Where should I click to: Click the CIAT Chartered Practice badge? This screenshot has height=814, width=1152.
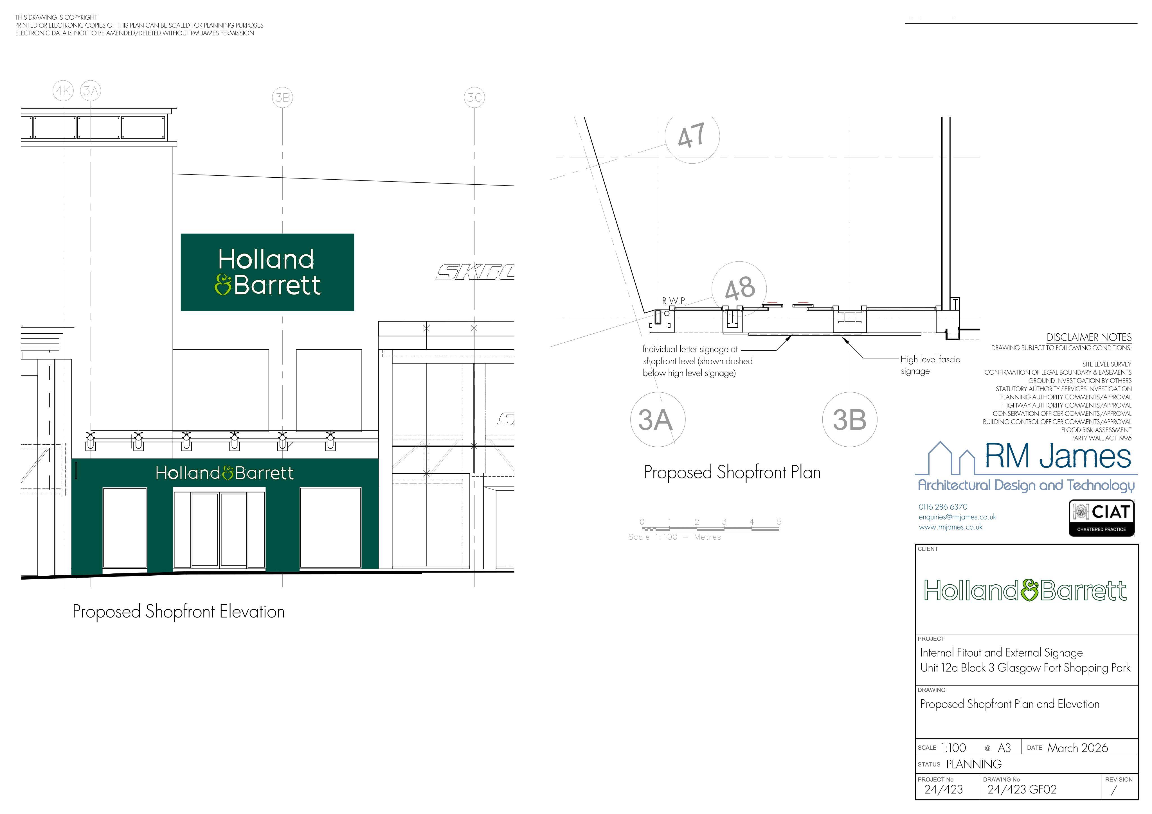1101,518
